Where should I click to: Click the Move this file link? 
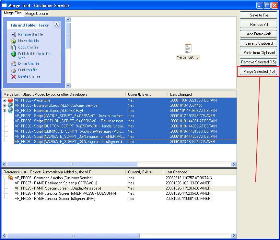coord(29,41)
